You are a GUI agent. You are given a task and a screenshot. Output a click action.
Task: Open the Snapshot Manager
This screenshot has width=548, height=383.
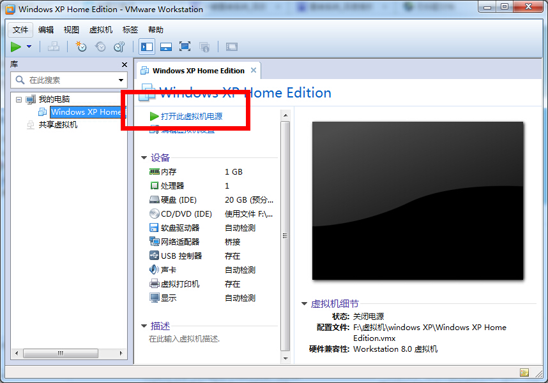pyautogui.click(x=119, y=47)
